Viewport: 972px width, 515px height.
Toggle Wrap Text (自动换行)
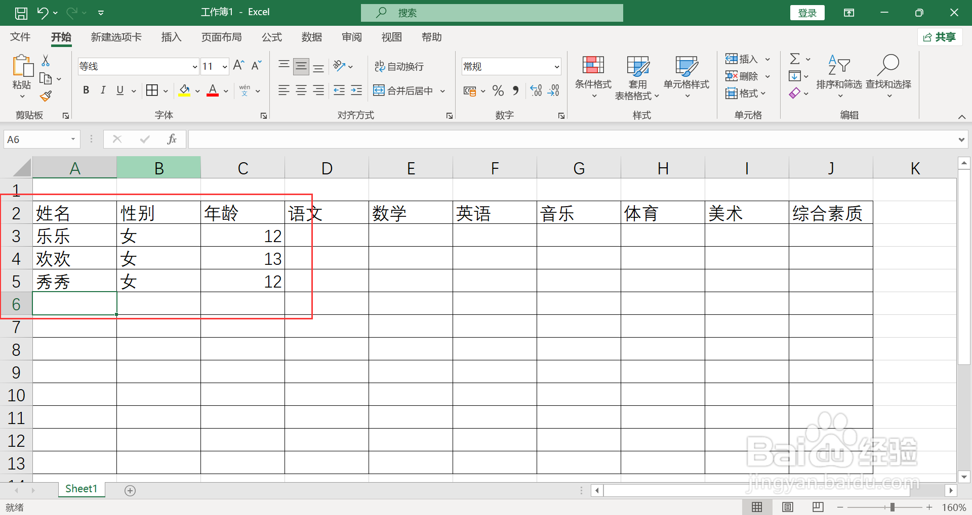[399, 66]
